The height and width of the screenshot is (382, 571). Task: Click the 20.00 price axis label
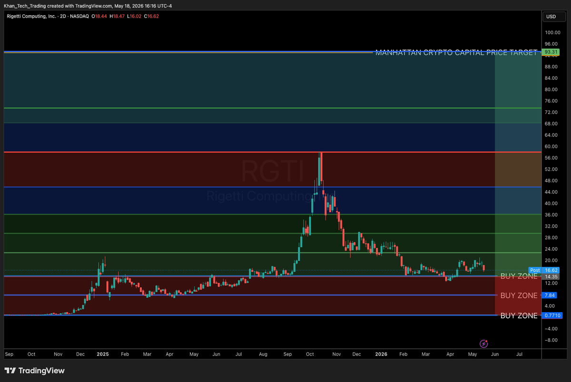point(551,260)
